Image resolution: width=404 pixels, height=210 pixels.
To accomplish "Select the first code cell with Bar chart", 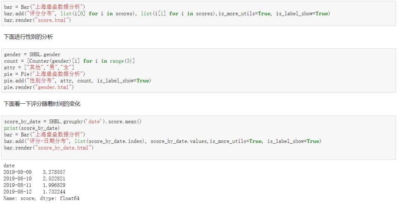I will click(x=198, y=13).
